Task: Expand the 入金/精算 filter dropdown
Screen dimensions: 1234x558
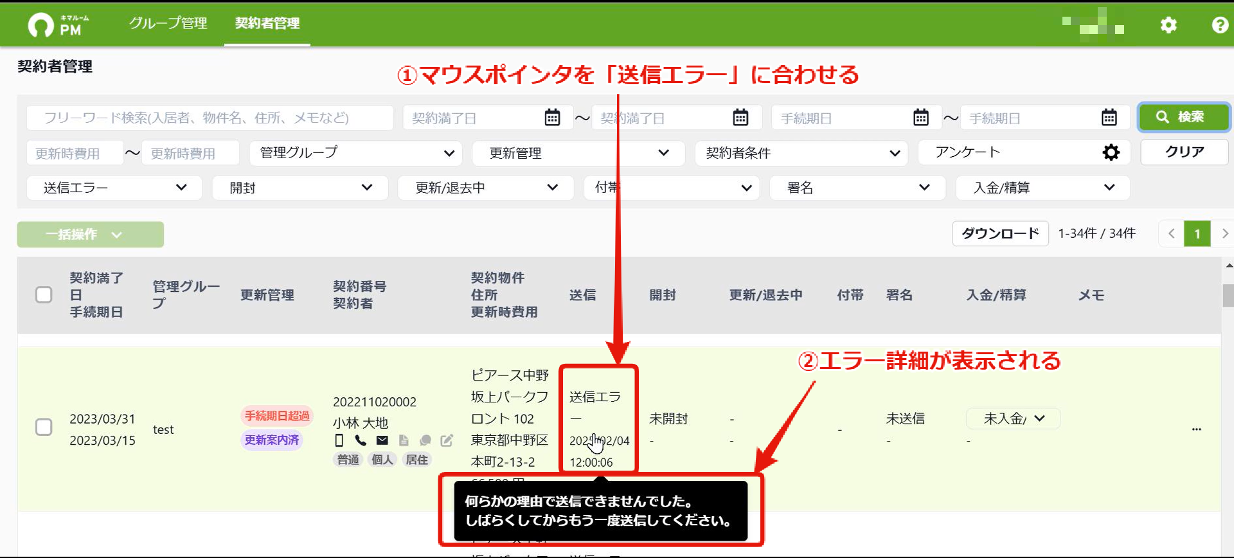Action: [1042, 188]
